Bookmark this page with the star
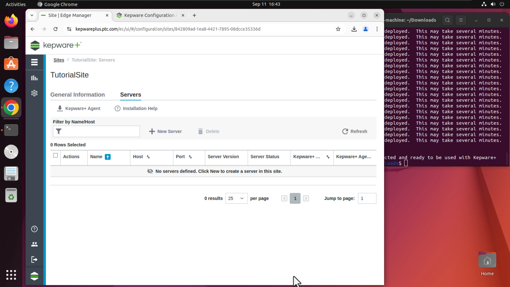This screenshot has width=510, height=287. (338, 29)
